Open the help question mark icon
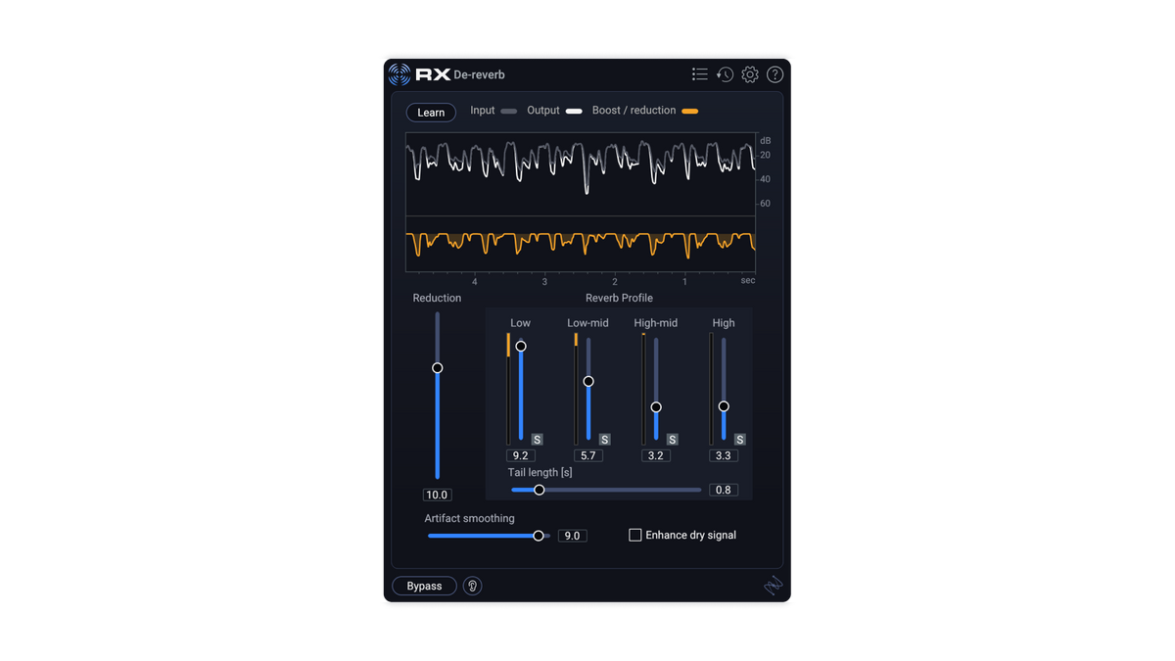Image resolution: width=1175 pixels, height=661 pixels. [x=775, y=74]
